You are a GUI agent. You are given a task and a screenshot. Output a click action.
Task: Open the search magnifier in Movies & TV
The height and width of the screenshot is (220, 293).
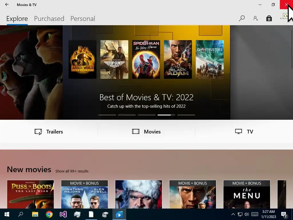click(x=241, y=18)
